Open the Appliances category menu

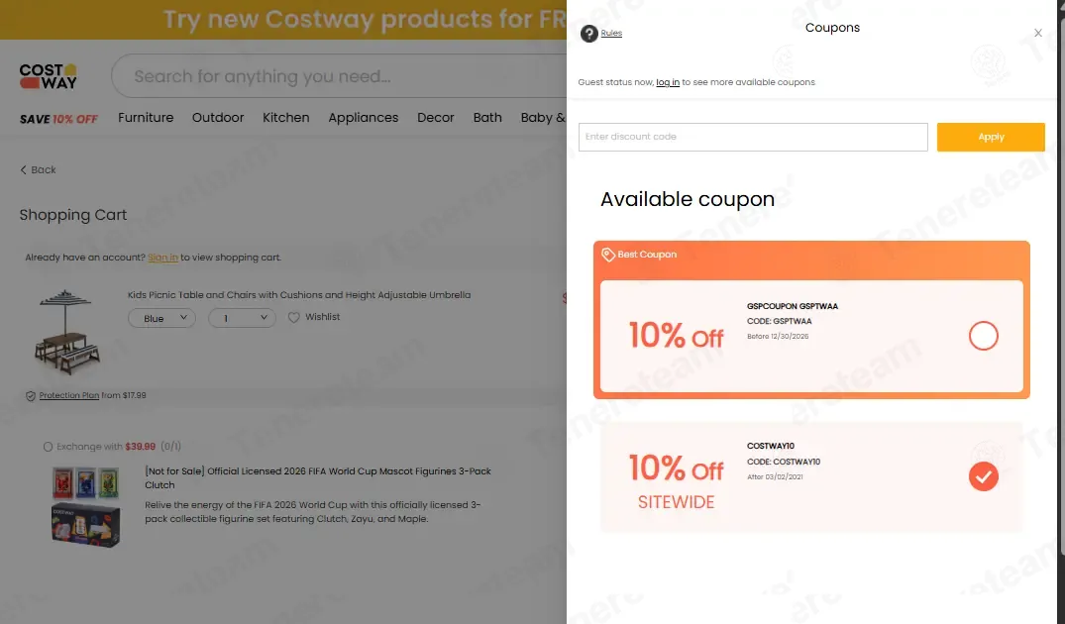364,118
